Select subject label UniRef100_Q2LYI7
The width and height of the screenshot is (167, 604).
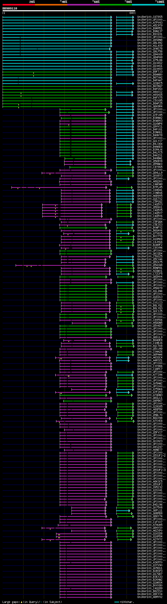coord(150,141)
